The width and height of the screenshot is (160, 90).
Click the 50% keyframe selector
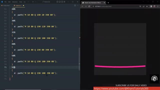[x=13, y=55]
